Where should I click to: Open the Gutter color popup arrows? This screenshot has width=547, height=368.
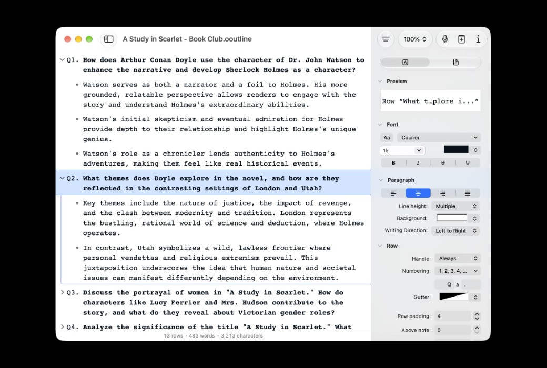[475, 297]
